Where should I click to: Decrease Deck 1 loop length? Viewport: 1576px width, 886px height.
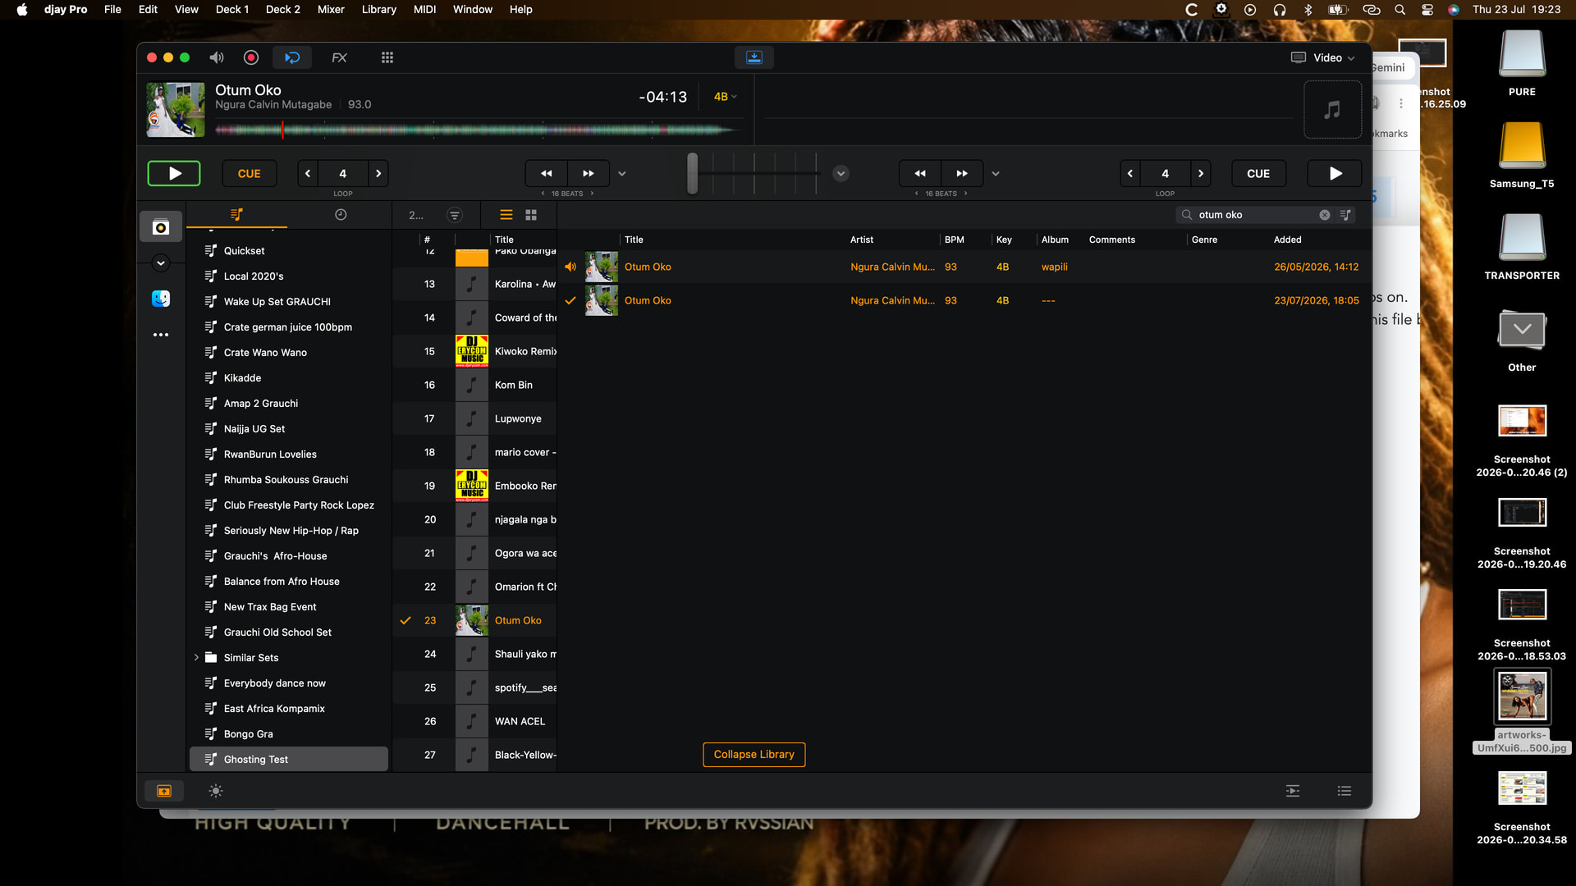(x=308, y=173)
